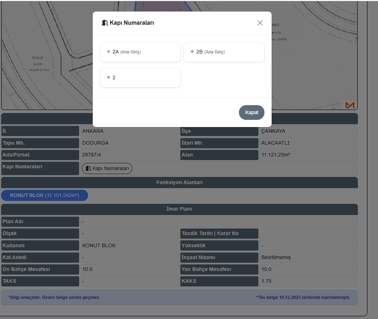Click door icon inside table's Kapı Numaraları button
Image resolution: width=378 pixels, height=319 pixels.
pos(88,168)
